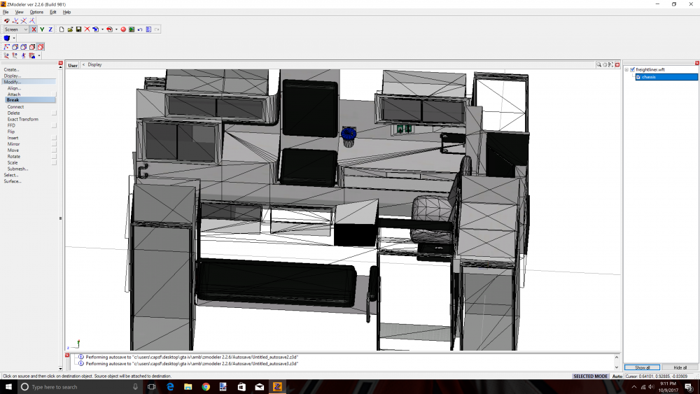Select the Connect tool
This screenshot has height=394, width=700.
[x=15, y=107]
